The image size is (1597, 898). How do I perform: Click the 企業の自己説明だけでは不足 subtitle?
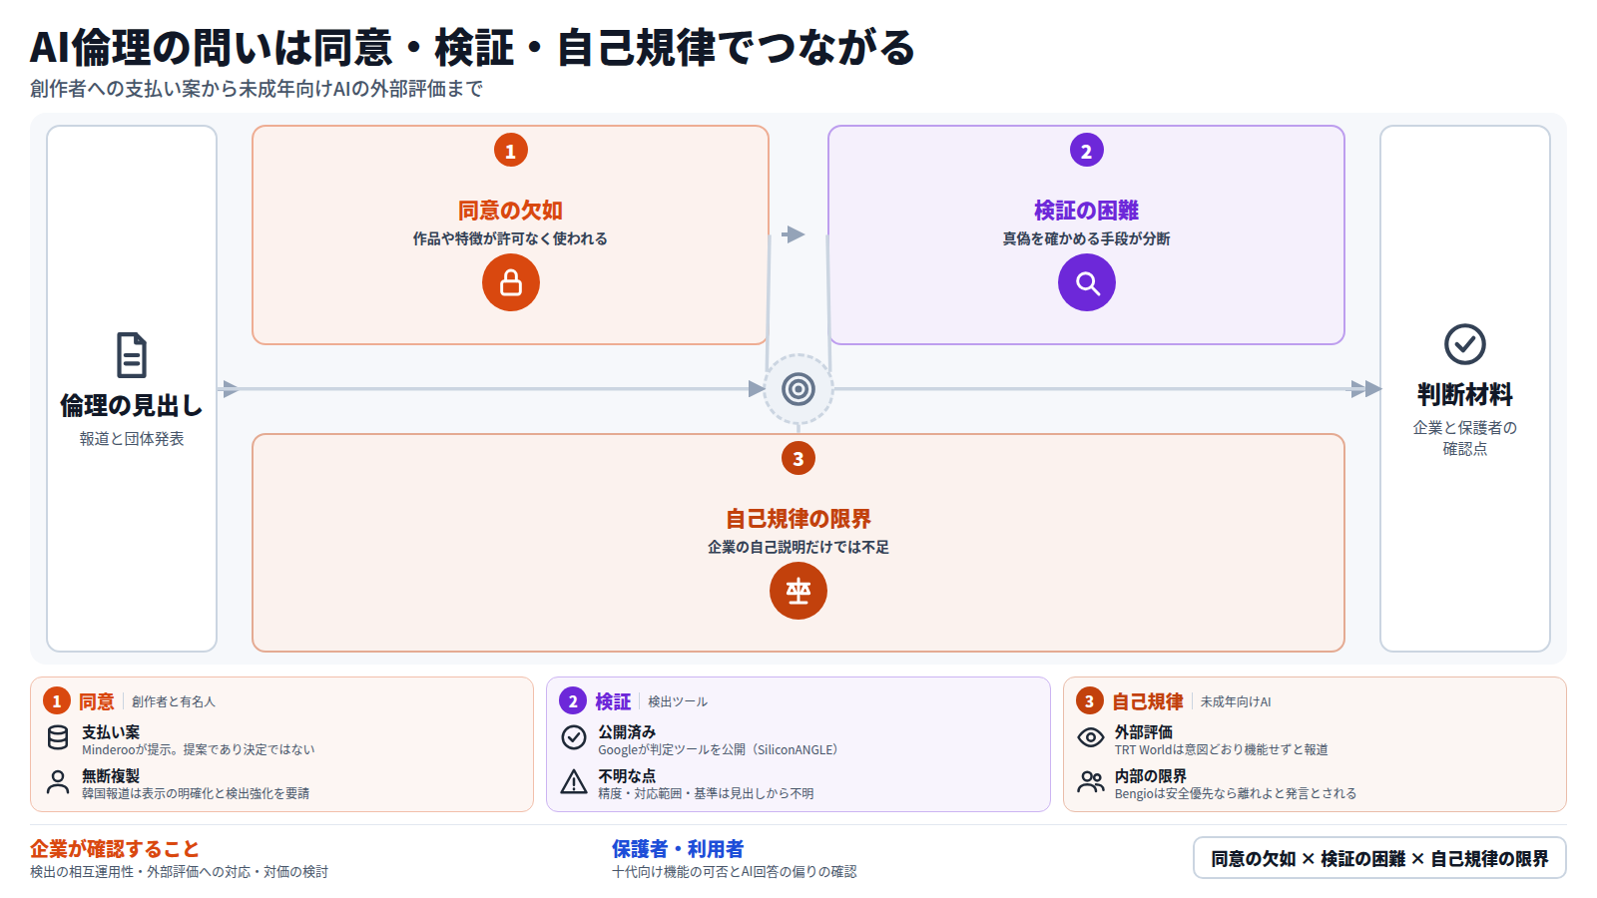tap(798, 547)
